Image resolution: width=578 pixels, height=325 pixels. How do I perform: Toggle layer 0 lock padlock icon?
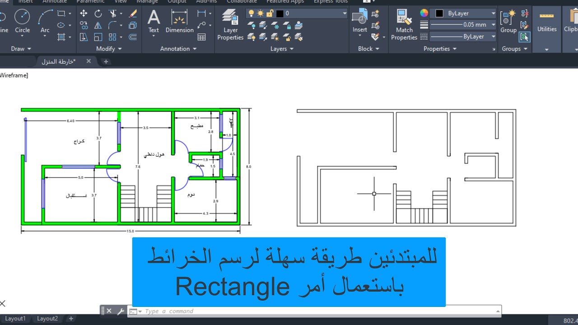tap(270, 14)
